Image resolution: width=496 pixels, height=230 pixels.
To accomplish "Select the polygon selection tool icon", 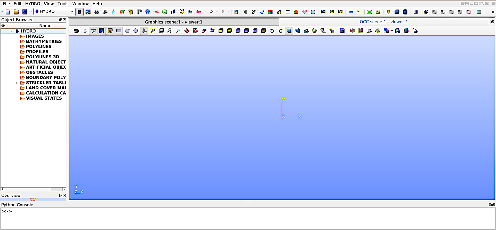I will (x=127, y=31).
